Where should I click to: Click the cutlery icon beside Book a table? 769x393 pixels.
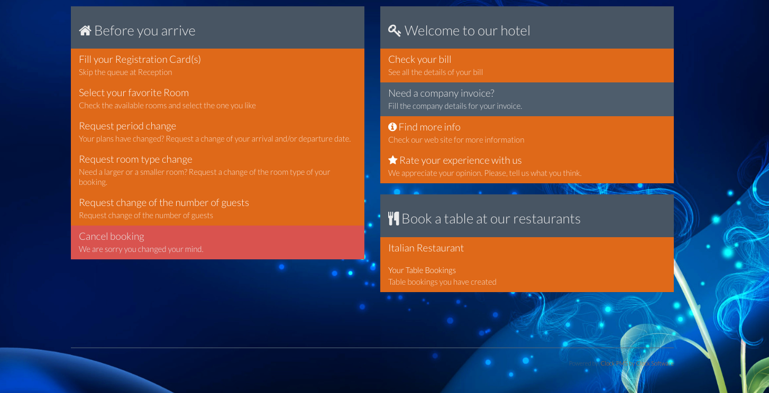coord(393,219)
